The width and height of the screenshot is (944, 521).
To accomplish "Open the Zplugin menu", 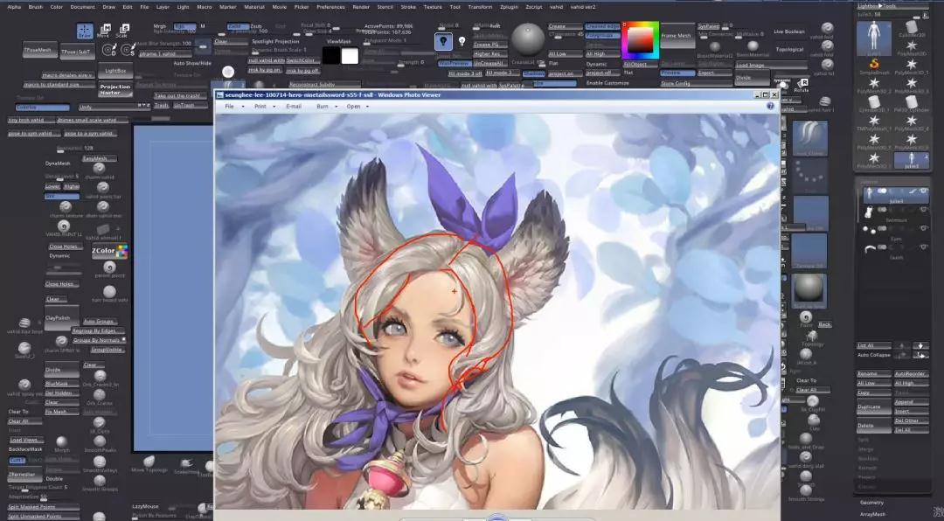I will pyautogui.click(x=510, y=7).
